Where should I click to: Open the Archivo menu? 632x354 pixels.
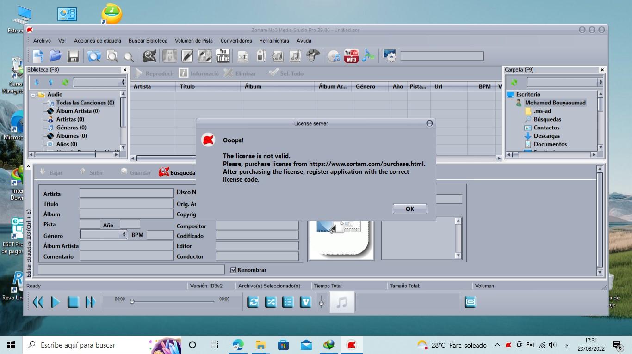pos(42,41)
